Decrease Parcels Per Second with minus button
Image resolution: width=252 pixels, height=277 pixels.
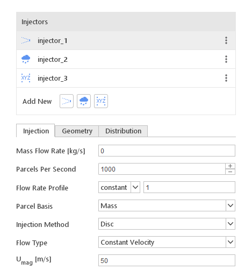click(x=230, y=172)
